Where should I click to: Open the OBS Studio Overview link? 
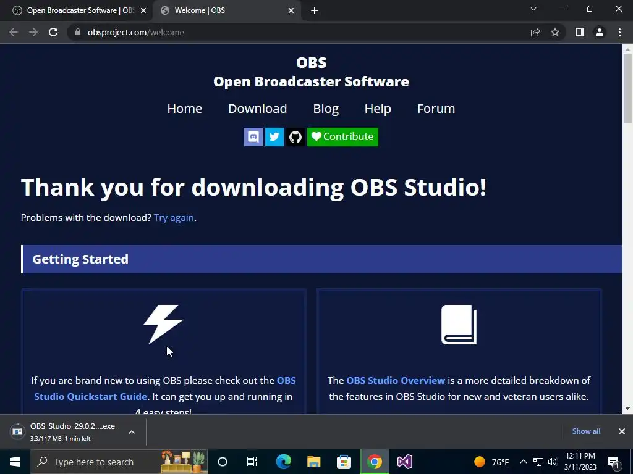[x=396, y=380]
